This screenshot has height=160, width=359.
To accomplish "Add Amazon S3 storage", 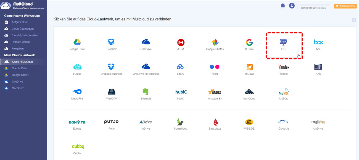I will point(215,92).
